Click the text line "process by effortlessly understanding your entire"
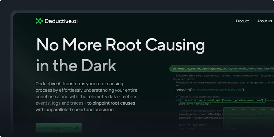 [86, 90]
